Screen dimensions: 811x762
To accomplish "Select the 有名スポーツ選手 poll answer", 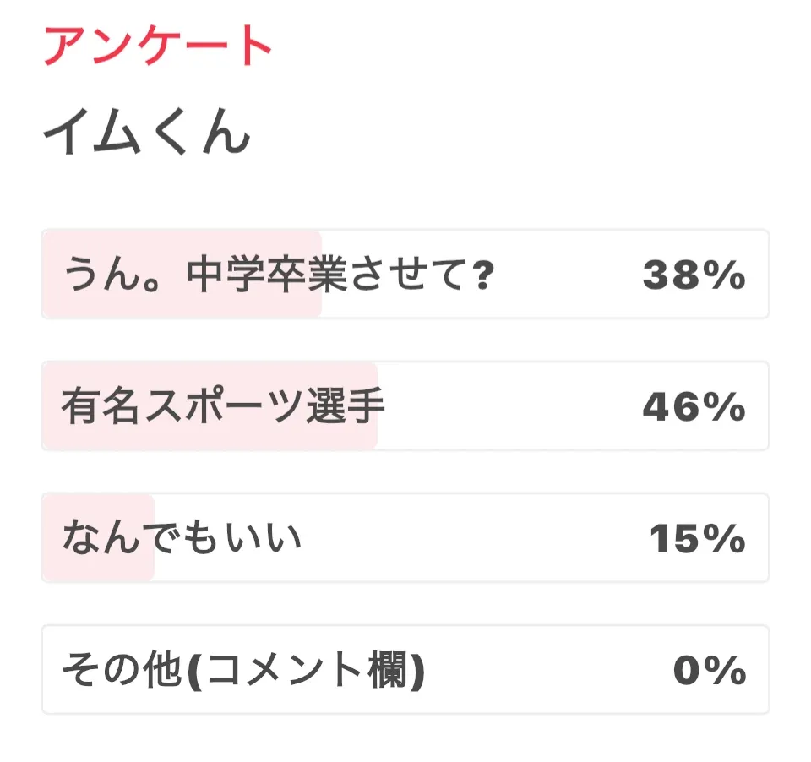I will [x=223, y=407].
